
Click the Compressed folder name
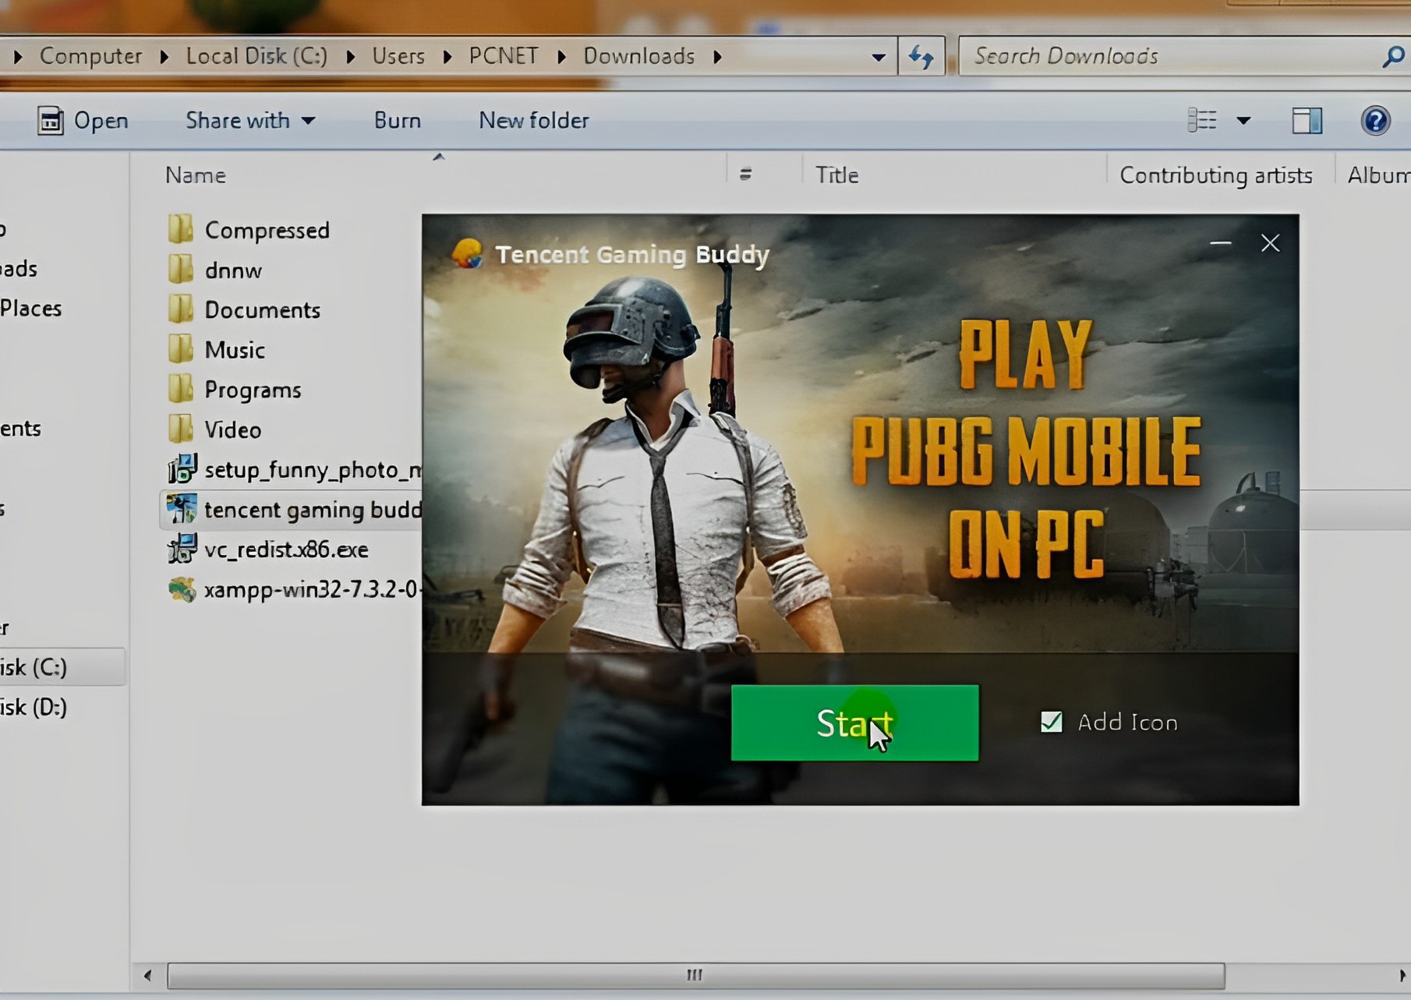tap(267, 230)
